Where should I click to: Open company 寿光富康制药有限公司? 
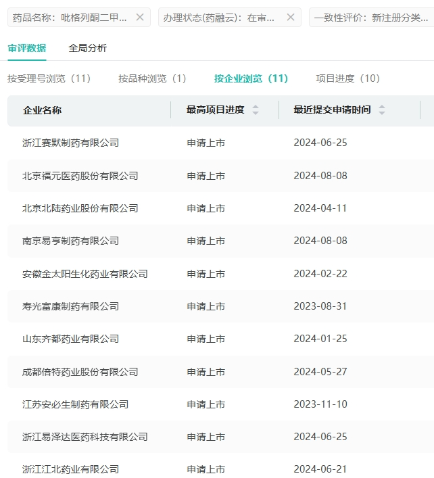point(70,306)
